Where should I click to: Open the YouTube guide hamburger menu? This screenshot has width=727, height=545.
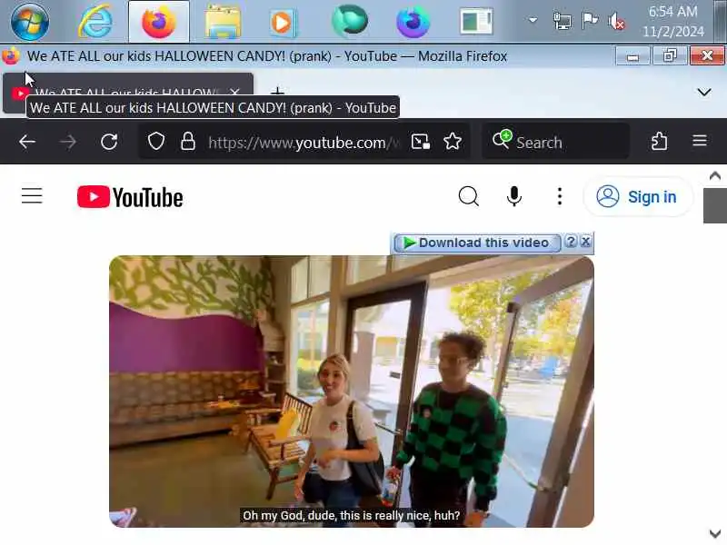click(x=32, y=196)
